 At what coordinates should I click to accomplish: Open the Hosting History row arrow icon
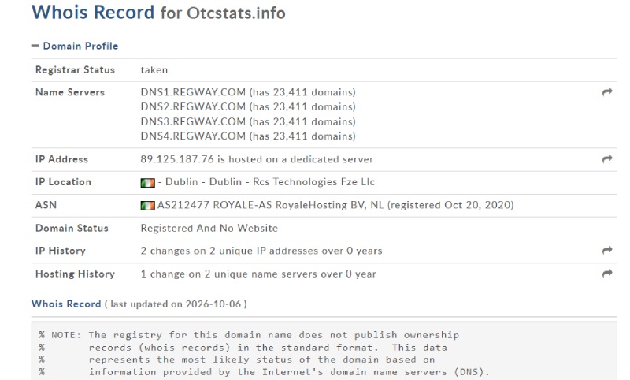607,274
